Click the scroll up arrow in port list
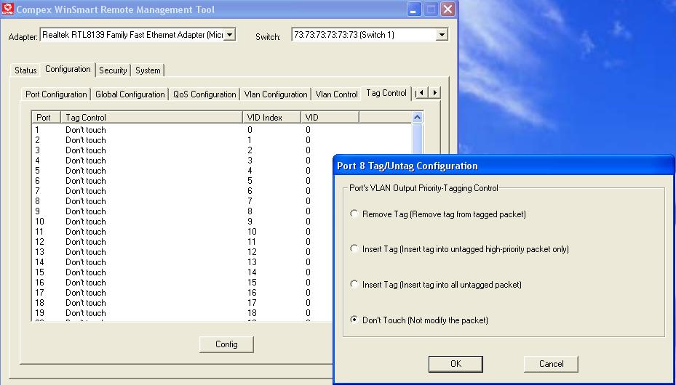 tap(417, 117)
